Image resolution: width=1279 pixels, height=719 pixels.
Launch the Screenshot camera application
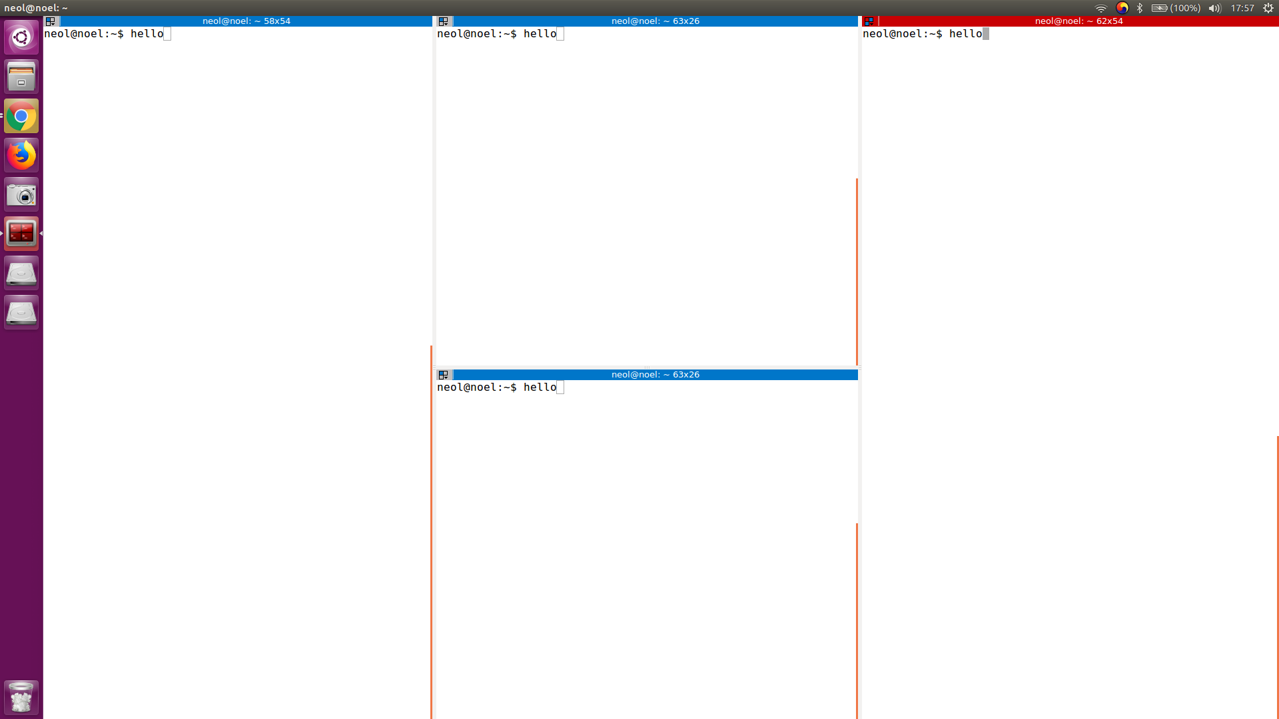pos(21,195)
